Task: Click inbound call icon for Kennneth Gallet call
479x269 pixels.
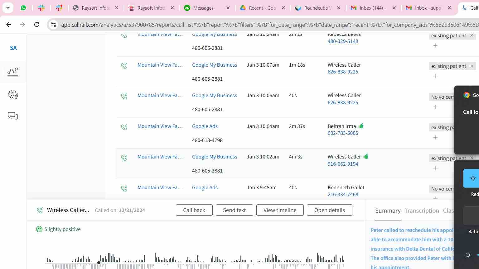Action: coord(124,188)
